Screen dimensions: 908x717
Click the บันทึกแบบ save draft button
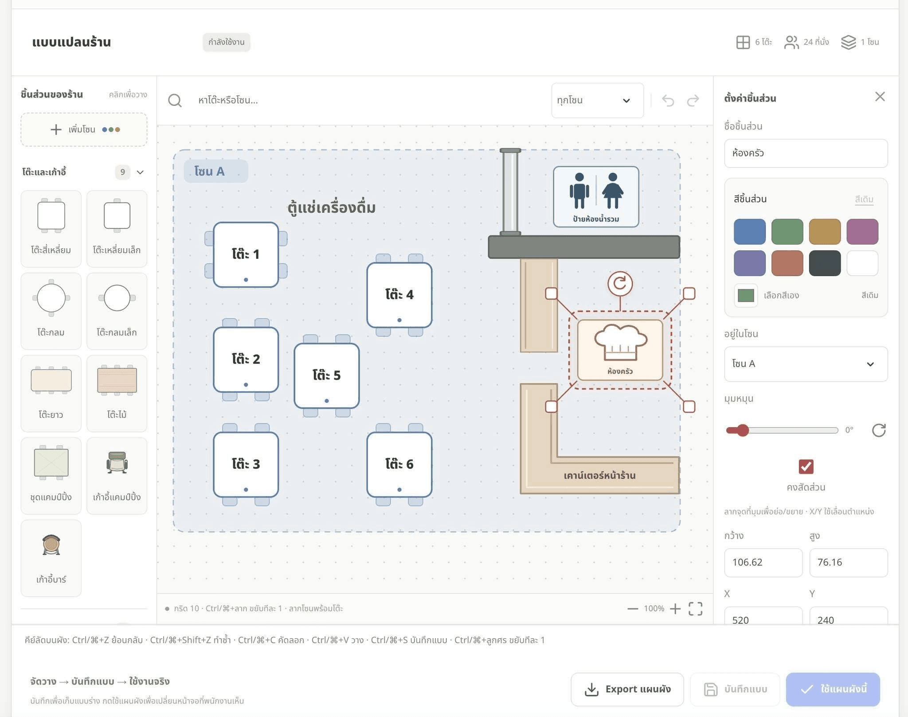click(735, 689)
